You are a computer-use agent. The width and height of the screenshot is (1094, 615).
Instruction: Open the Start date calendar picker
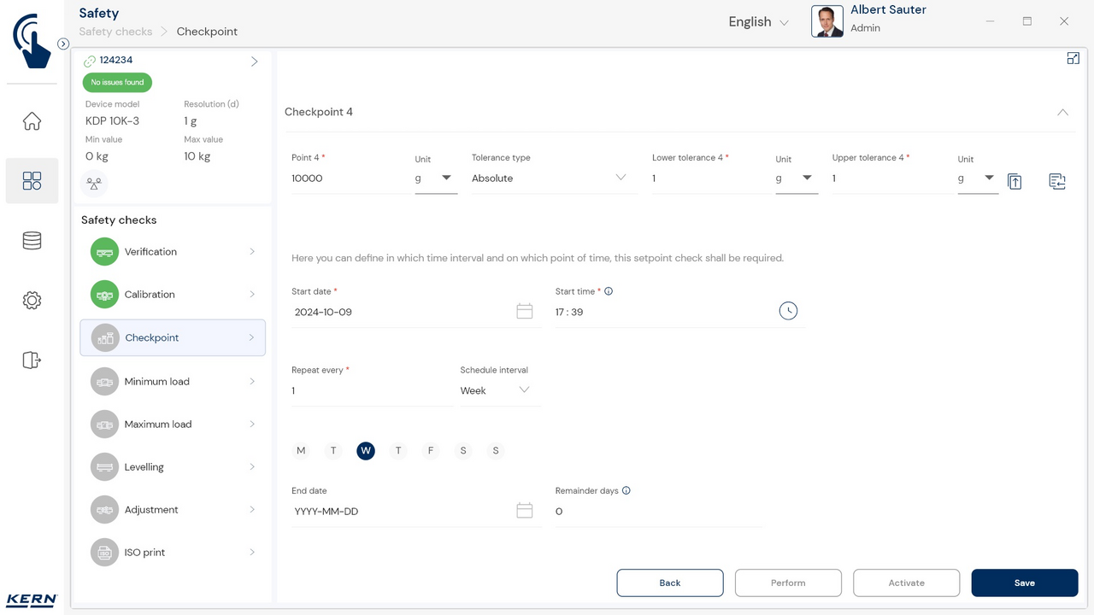pos(525,312)
